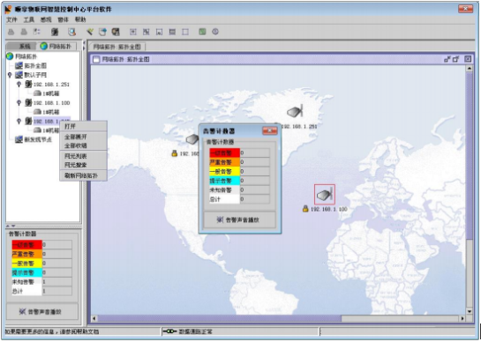This screenshot has width=481, height=342.
Task: Collapse the 192.168.1.100 tree node
Action: (19, 102)
